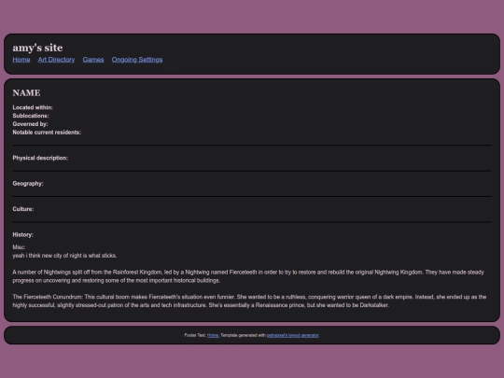Visit the Ongoing Settings page
Image resolution: width=504 pixels, height=378 pixels.
click(137, 60)
